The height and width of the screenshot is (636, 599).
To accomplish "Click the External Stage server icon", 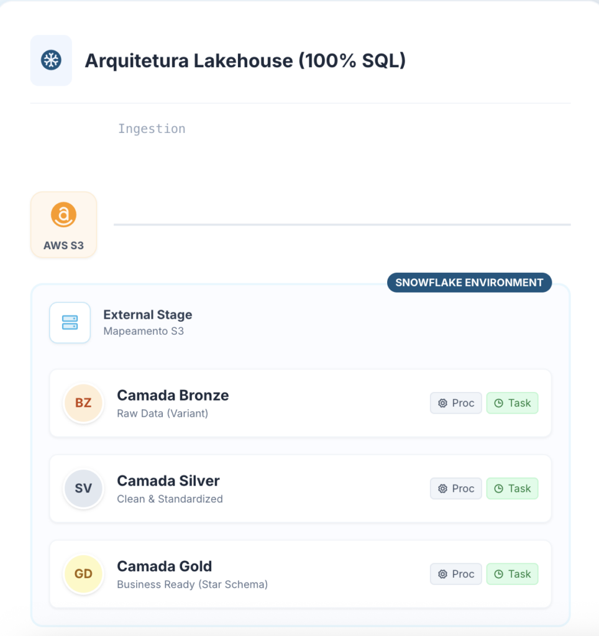I will 70,322.
